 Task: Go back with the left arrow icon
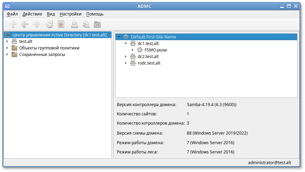click(x=25, y=24)
